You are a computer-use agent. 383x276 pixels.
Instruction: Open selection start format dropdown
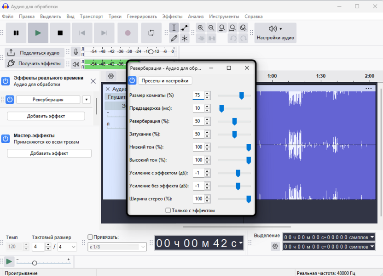click(372, 237)
